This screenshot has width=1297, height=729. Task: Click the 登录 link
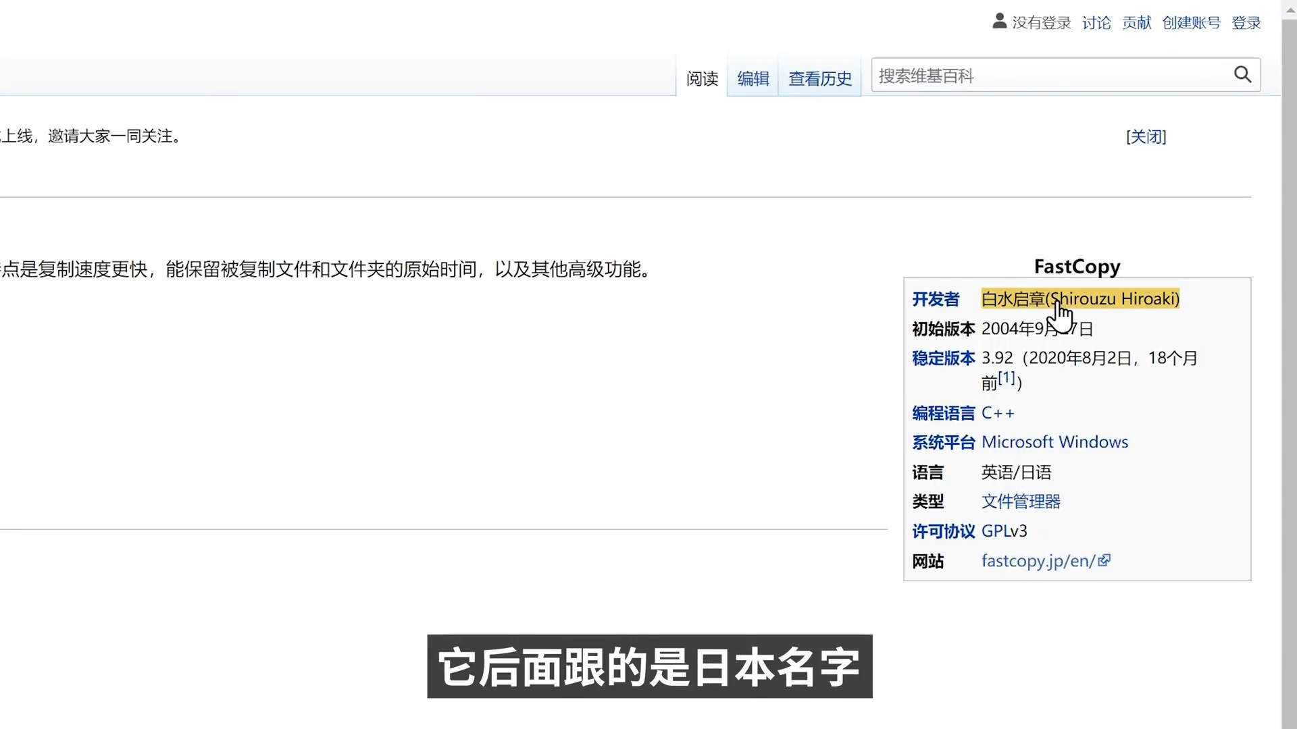coord(1245,23)
